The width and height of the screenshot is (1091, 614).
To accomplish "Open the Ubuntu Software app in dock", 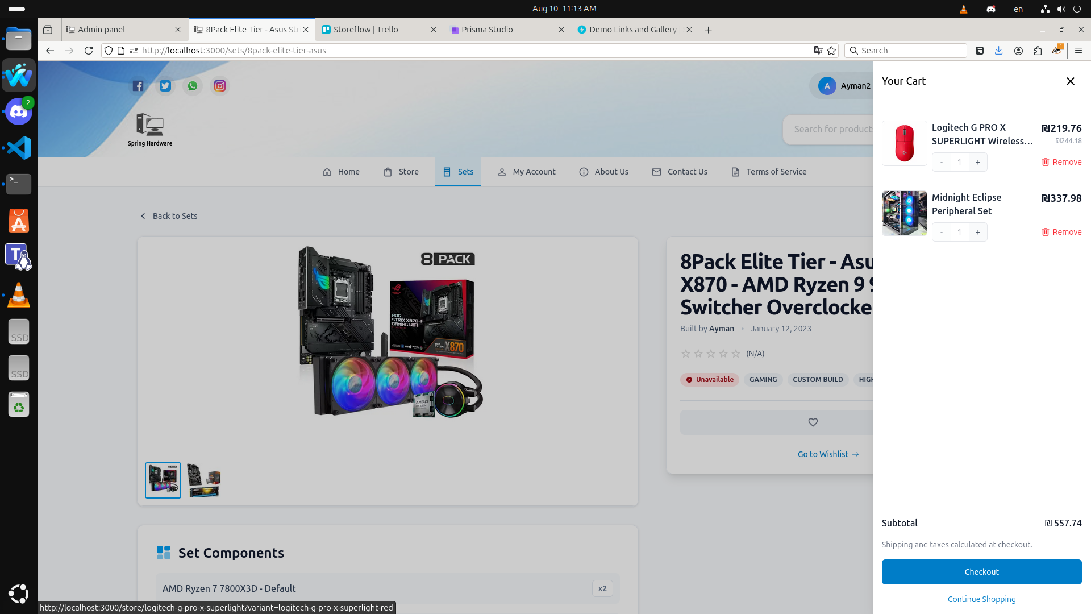I will coord(19,221).
